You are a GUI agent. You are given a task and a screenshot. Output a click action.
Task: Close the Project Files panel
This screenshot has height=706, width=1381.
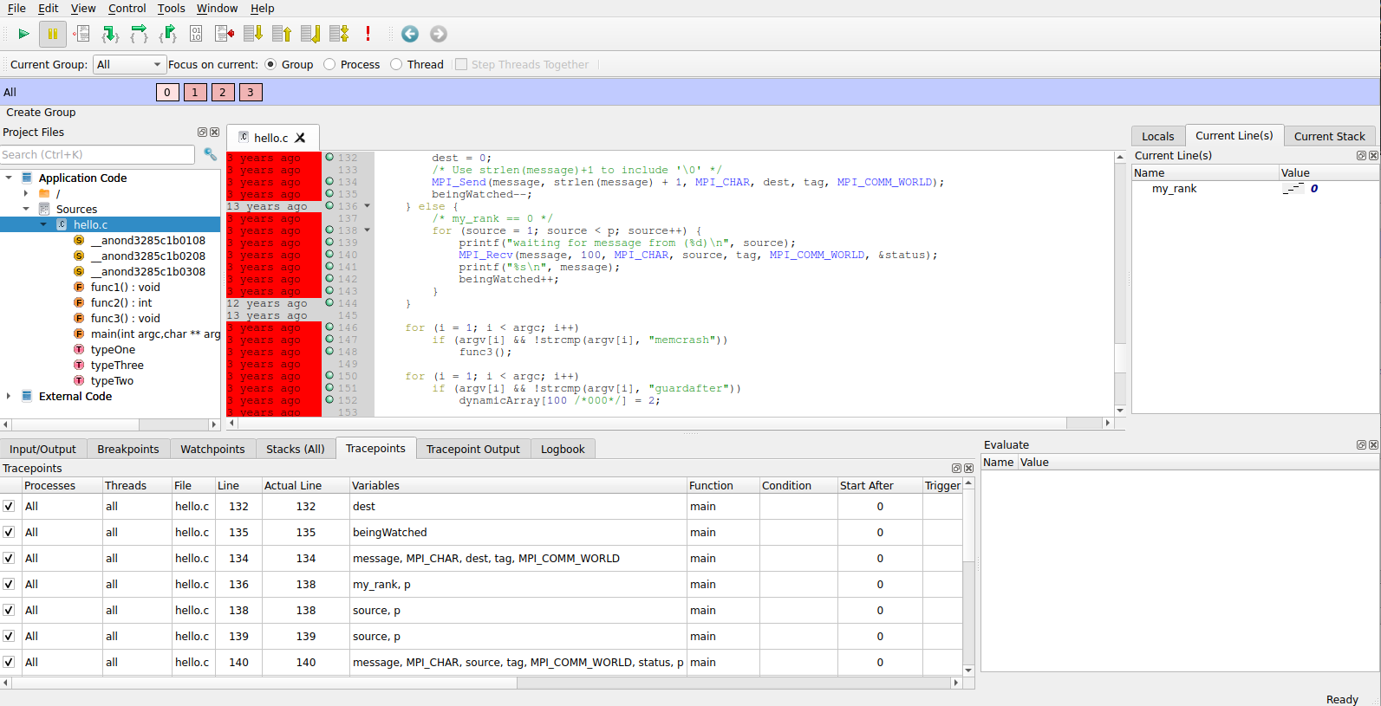coord(214,133)
